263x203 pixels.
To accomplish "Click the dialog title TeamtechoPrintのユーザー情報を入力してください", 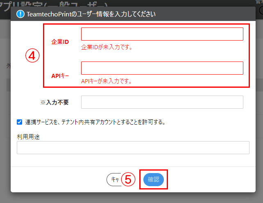I will 91,14.
